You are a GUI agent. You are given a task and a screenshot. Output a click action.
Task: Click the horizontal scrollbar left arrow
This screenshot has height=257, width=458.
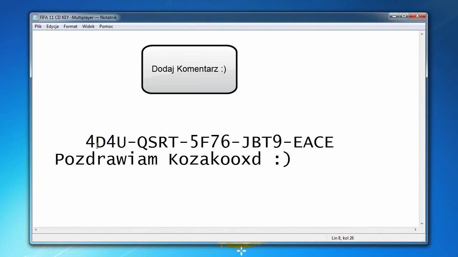(35, 230)
